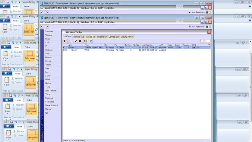Expand the System submenu in WinBox sidebar
Image resolution: width=252 pixels, height=142 pixels.
52,65
